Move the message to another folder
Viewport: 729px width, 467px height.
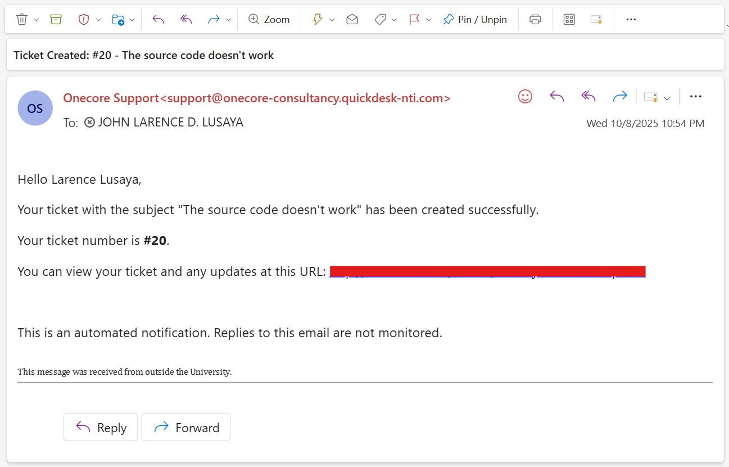119,19
